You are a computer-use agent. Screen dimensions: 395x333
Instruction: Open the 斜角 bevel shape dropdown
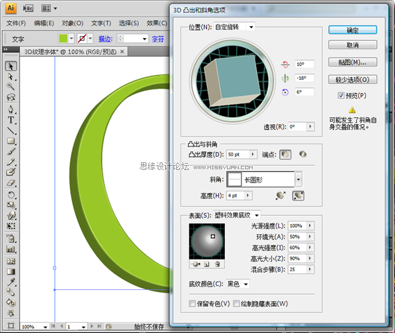click(x=299, y=180)
